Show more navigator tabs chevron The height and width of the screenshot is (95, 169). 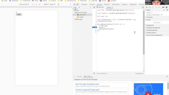(x=79, y=7)
